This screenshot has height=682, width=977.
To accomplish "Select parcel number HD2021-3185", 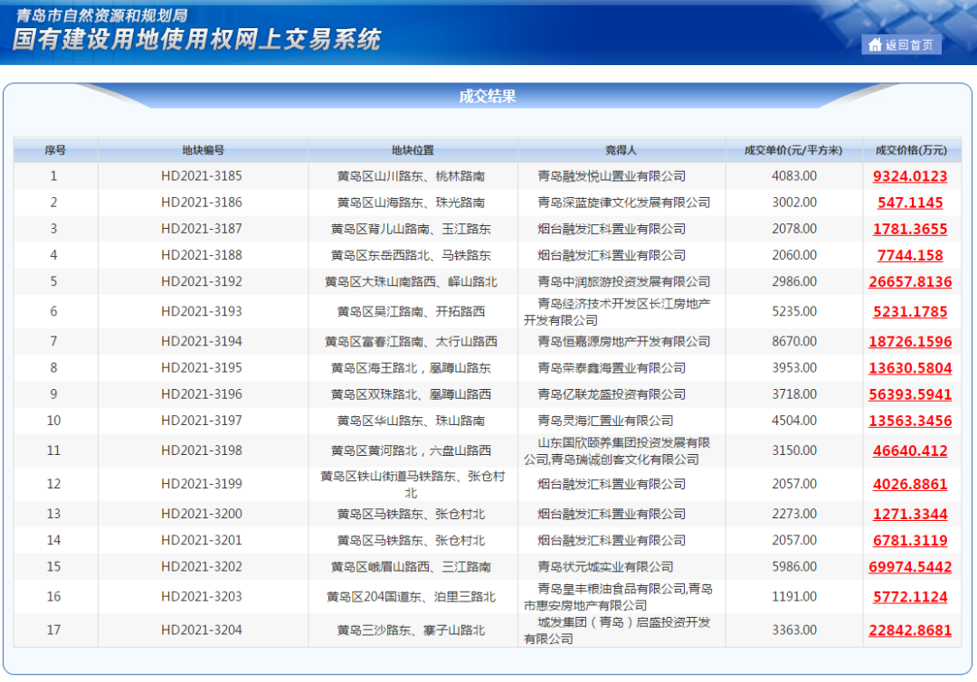I will coord(201,176).
